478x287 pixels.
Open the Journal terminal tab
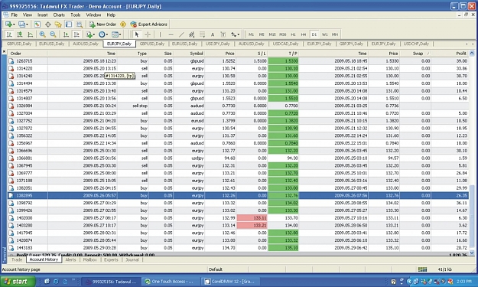[132, 260]
